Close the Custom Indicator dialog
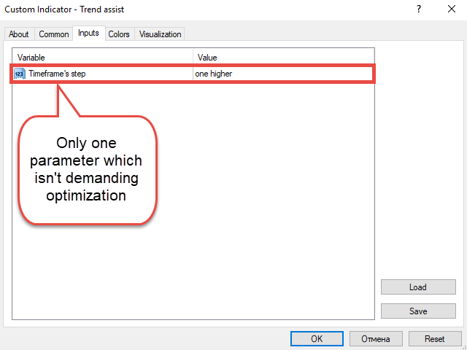467x350 pixels. click(x=449, y=9)
